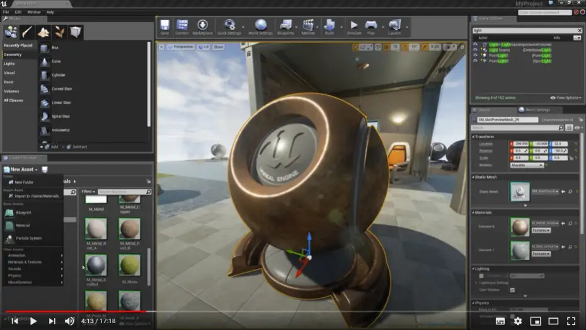Open World Settings toolbar icon
586x330 pixels.
point(260,27)
